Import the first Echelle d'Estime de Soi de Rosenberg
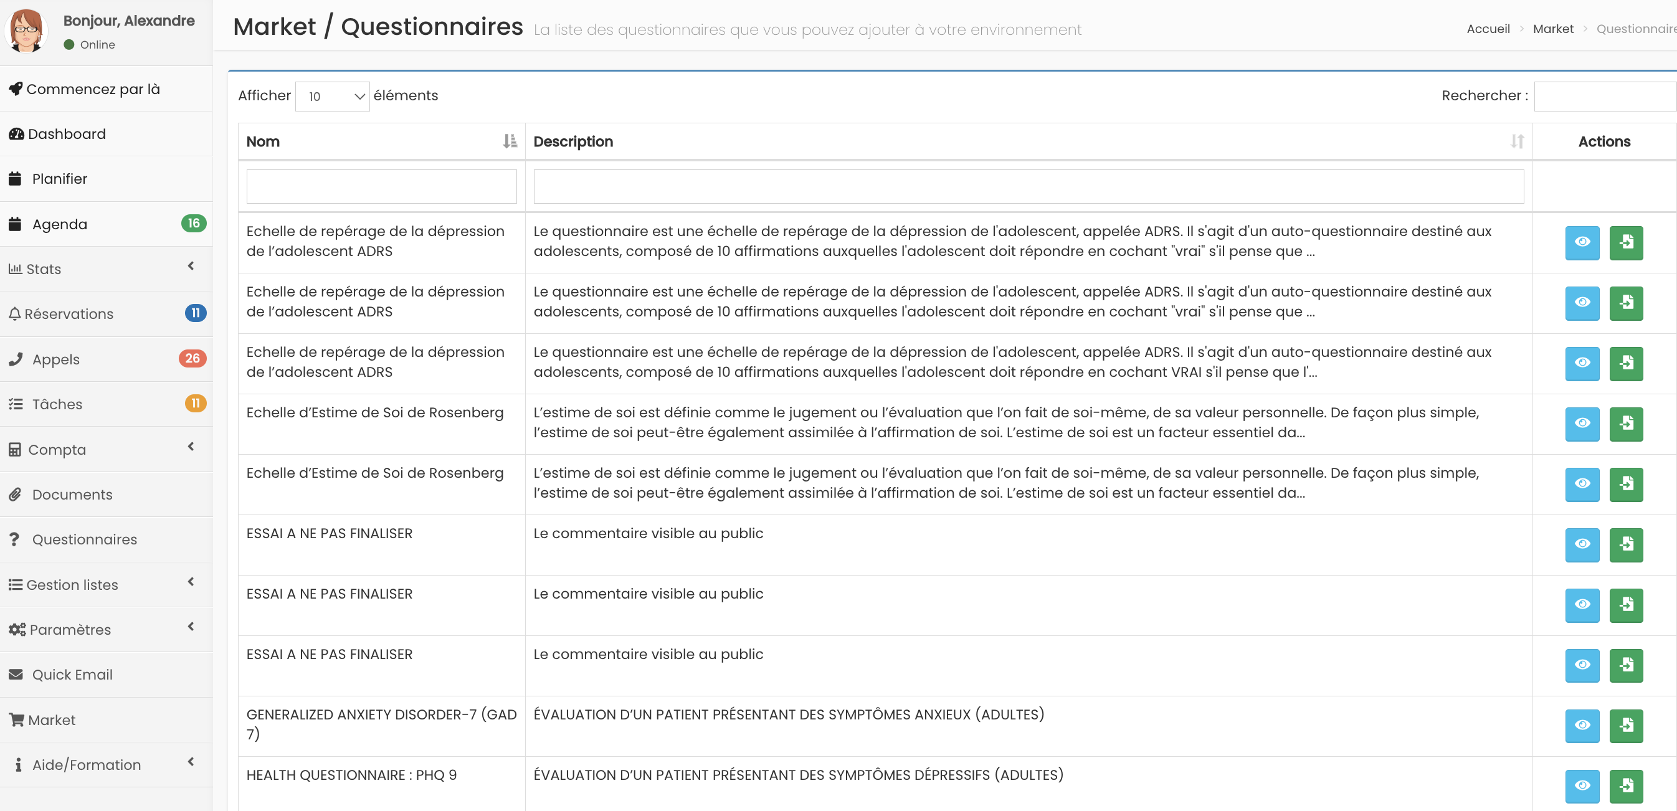The height and width of the screenshot is (811, 1677). [1625, 424]
